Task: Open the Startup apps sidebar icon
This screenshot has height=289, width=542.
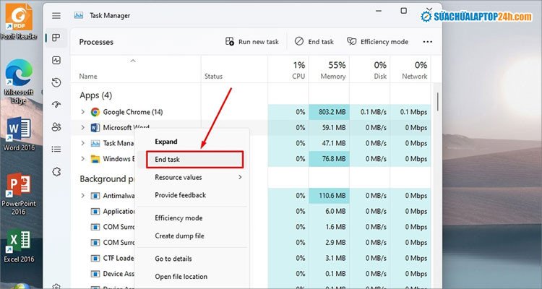Action: coord(56,105)
